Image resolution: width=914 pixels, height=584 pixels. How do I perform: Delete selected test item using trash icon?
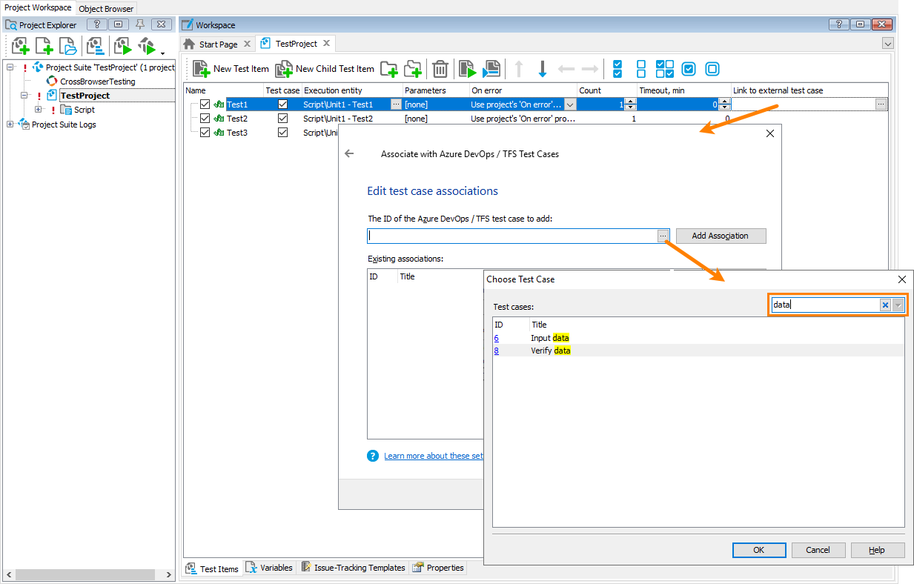pos(440,69)
